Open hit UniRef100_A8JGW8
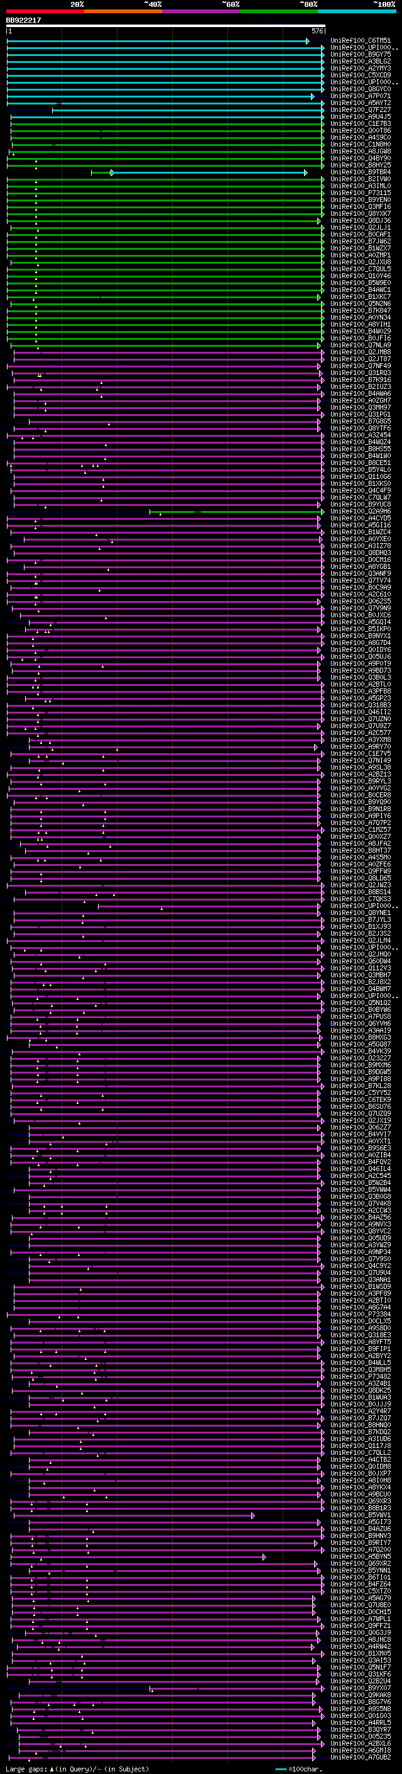The width and height of the screenshot is (402, 1774). coord(361,151)
